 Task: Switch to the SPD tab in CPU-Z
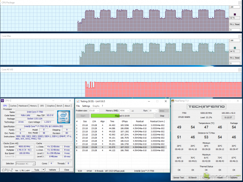[42, 106]
